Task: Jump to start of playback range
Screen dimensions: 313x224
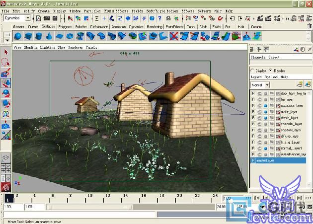Action: (x=257, y=198)
